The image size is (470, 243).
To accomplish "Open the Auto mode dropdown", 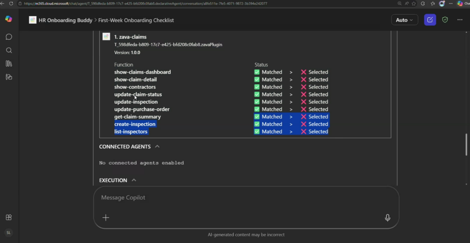I will (x=404, y=20).
